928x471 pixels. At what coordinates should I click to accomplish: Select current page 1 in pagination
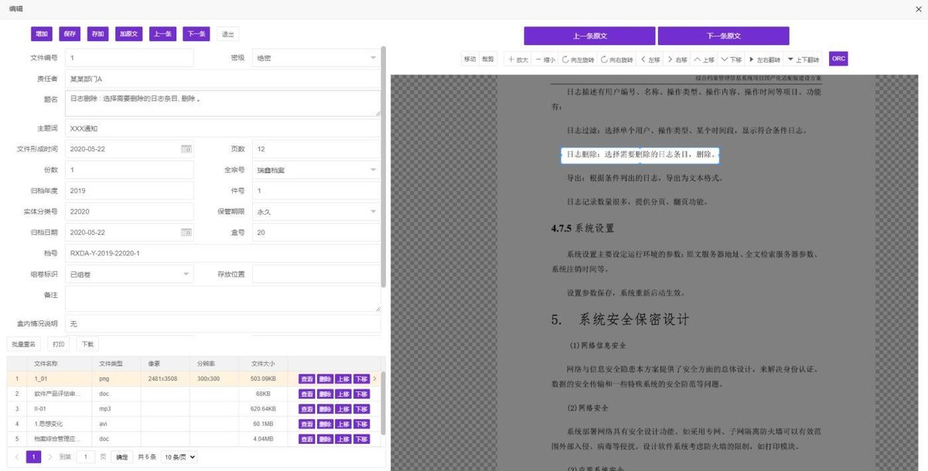coord(34,457)
